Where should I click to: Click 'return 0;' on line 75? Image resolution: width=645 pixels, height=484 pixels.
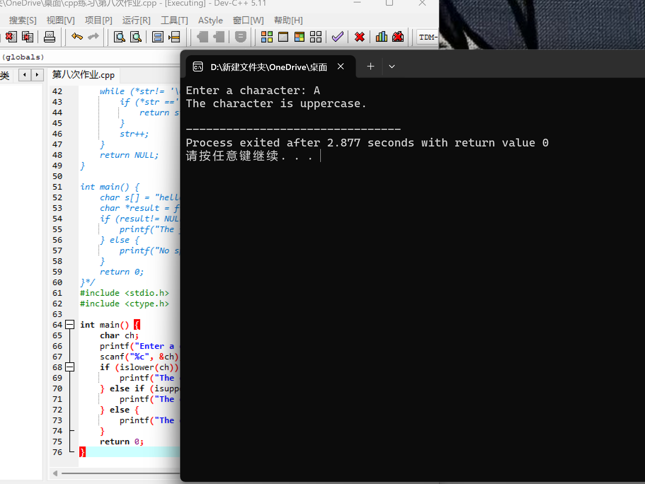[122, 442]
